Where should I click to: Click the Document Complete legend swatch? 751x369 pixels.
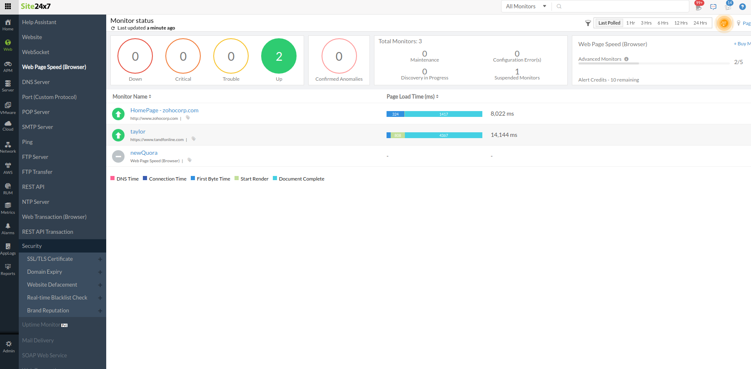(275, 178)
